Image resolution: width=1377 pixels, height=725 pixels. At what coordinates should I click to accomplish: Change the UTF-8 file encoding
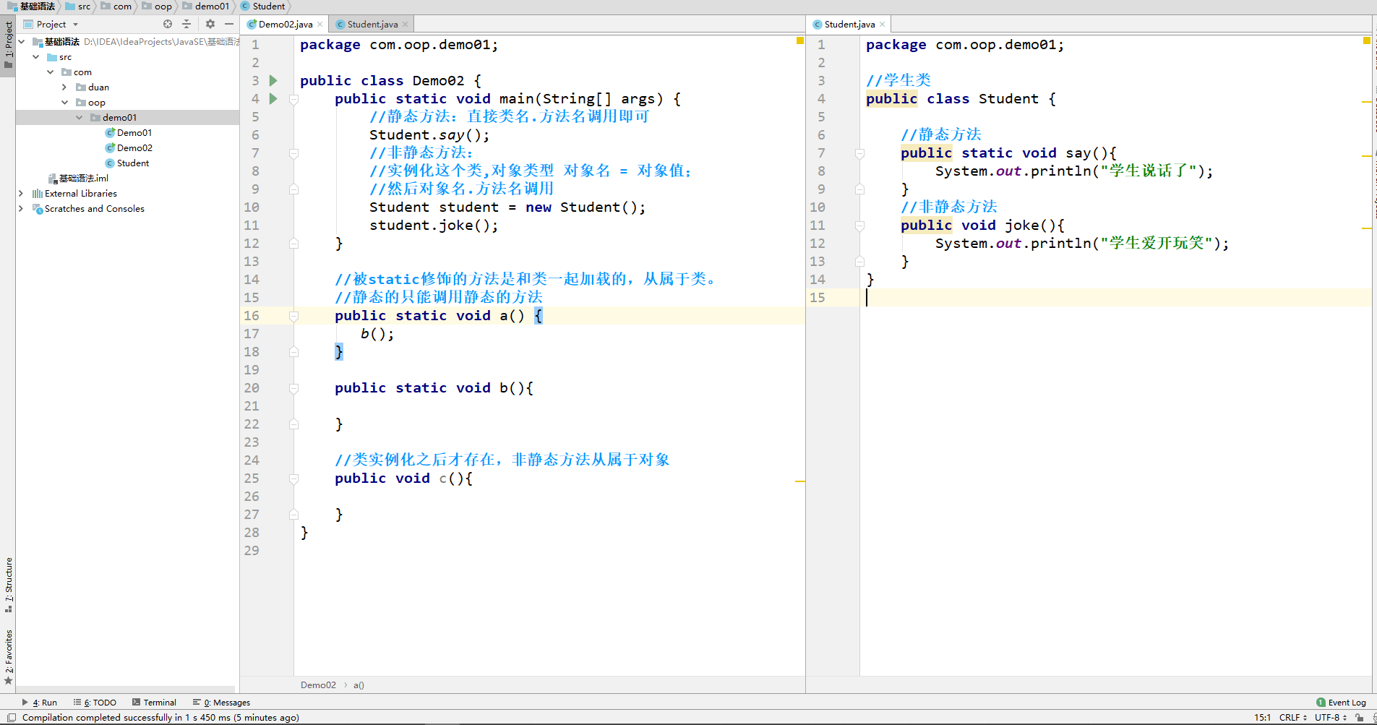[x=1331, y=718]
